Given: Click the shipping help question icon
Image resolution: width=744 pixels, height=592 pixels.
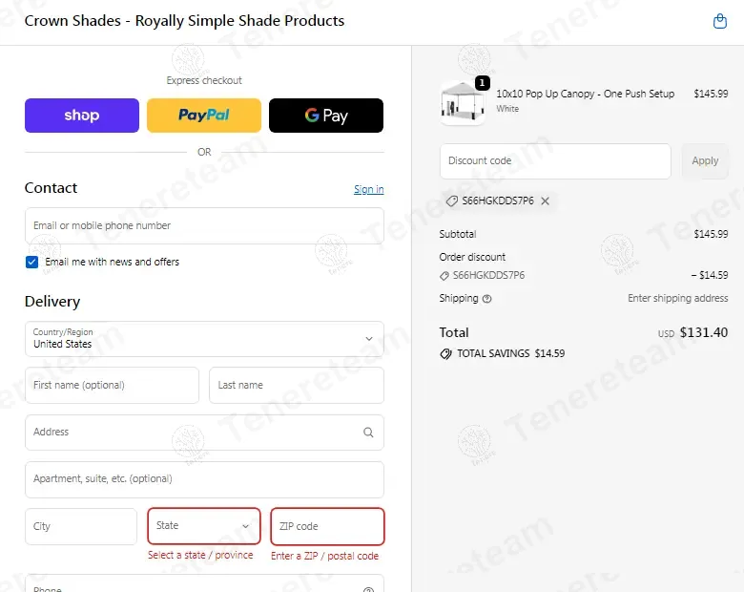Looking at the screenshot, I should click(487, 299).
